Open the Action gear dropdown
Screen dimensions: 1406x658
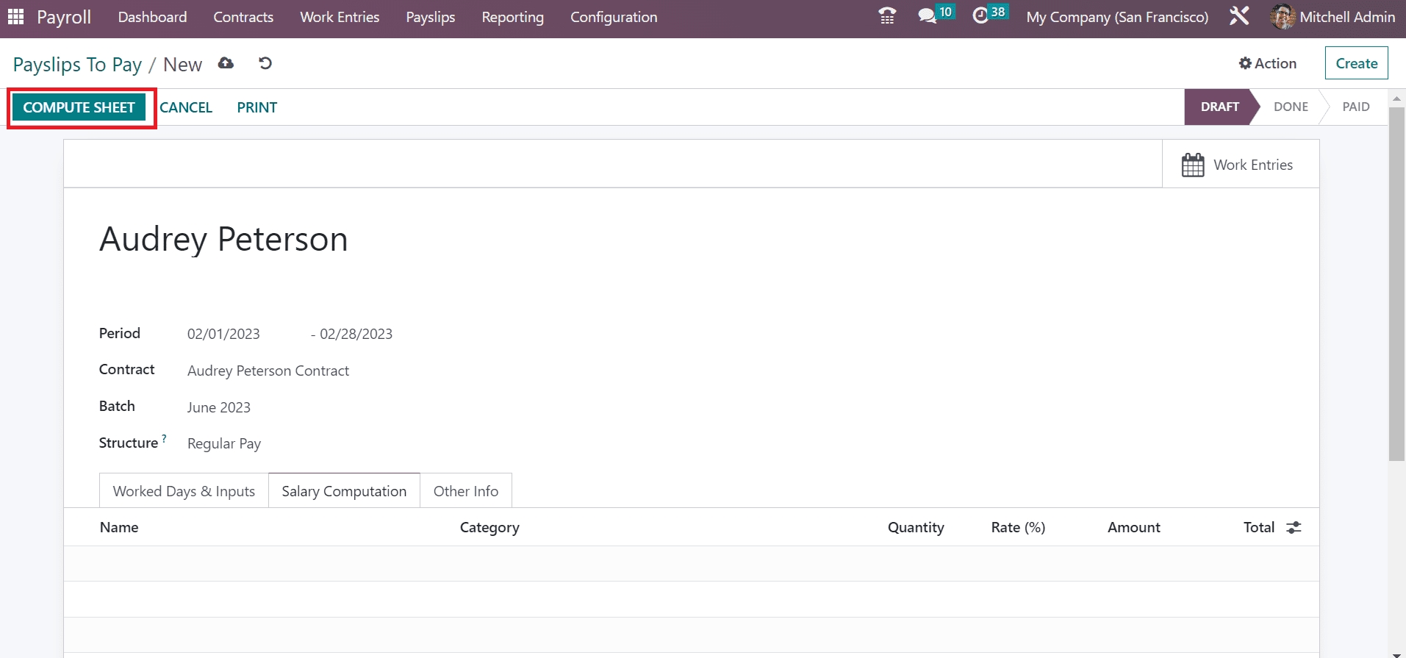(1267, 63)
